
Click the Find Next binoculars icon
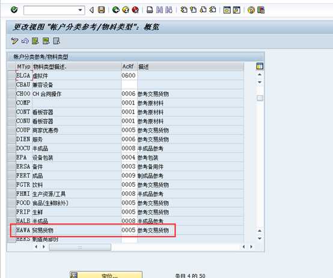point(169,10)
